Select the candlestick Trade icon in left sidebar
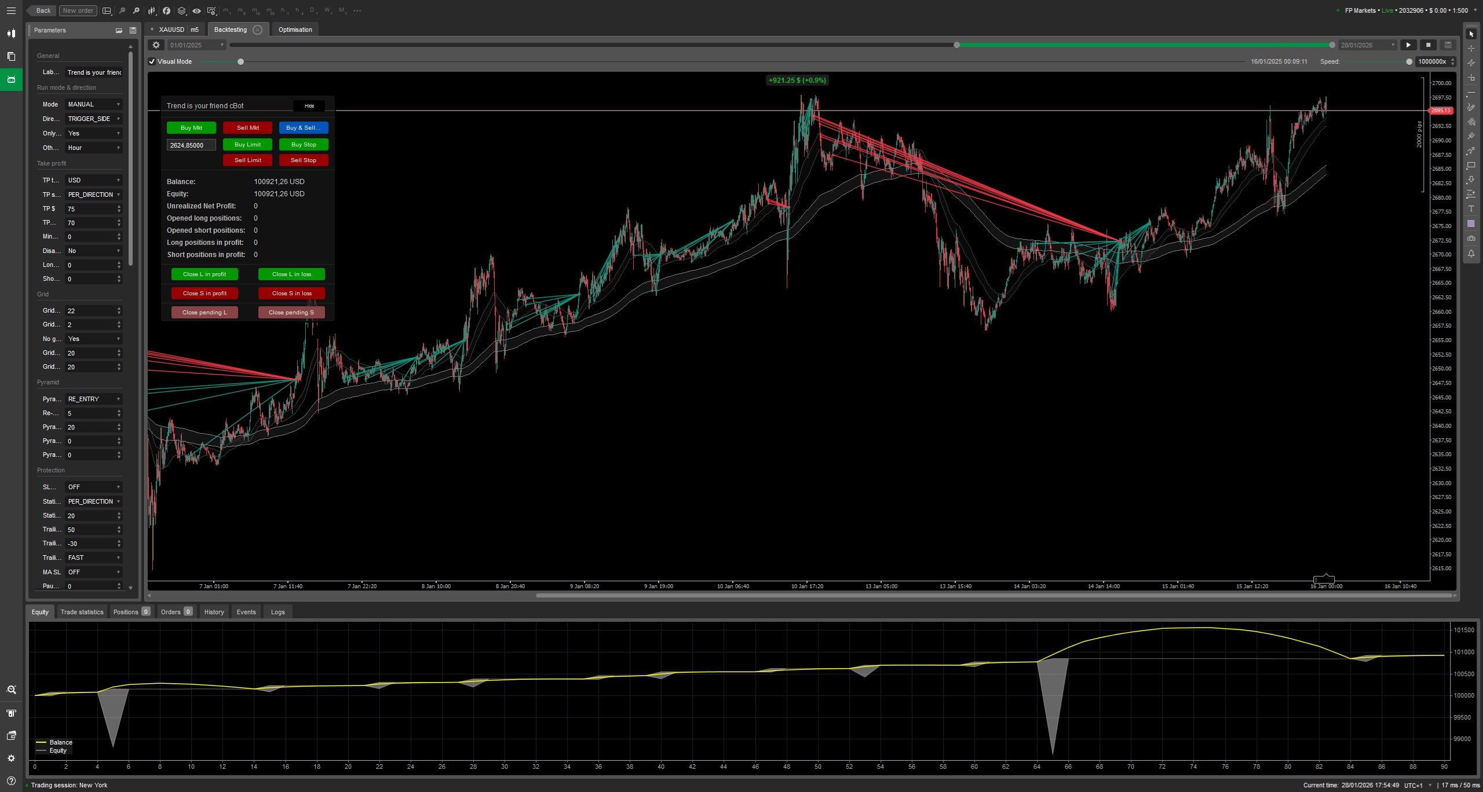The width and height of the screenshot is (1483, 792). point(12,33)
